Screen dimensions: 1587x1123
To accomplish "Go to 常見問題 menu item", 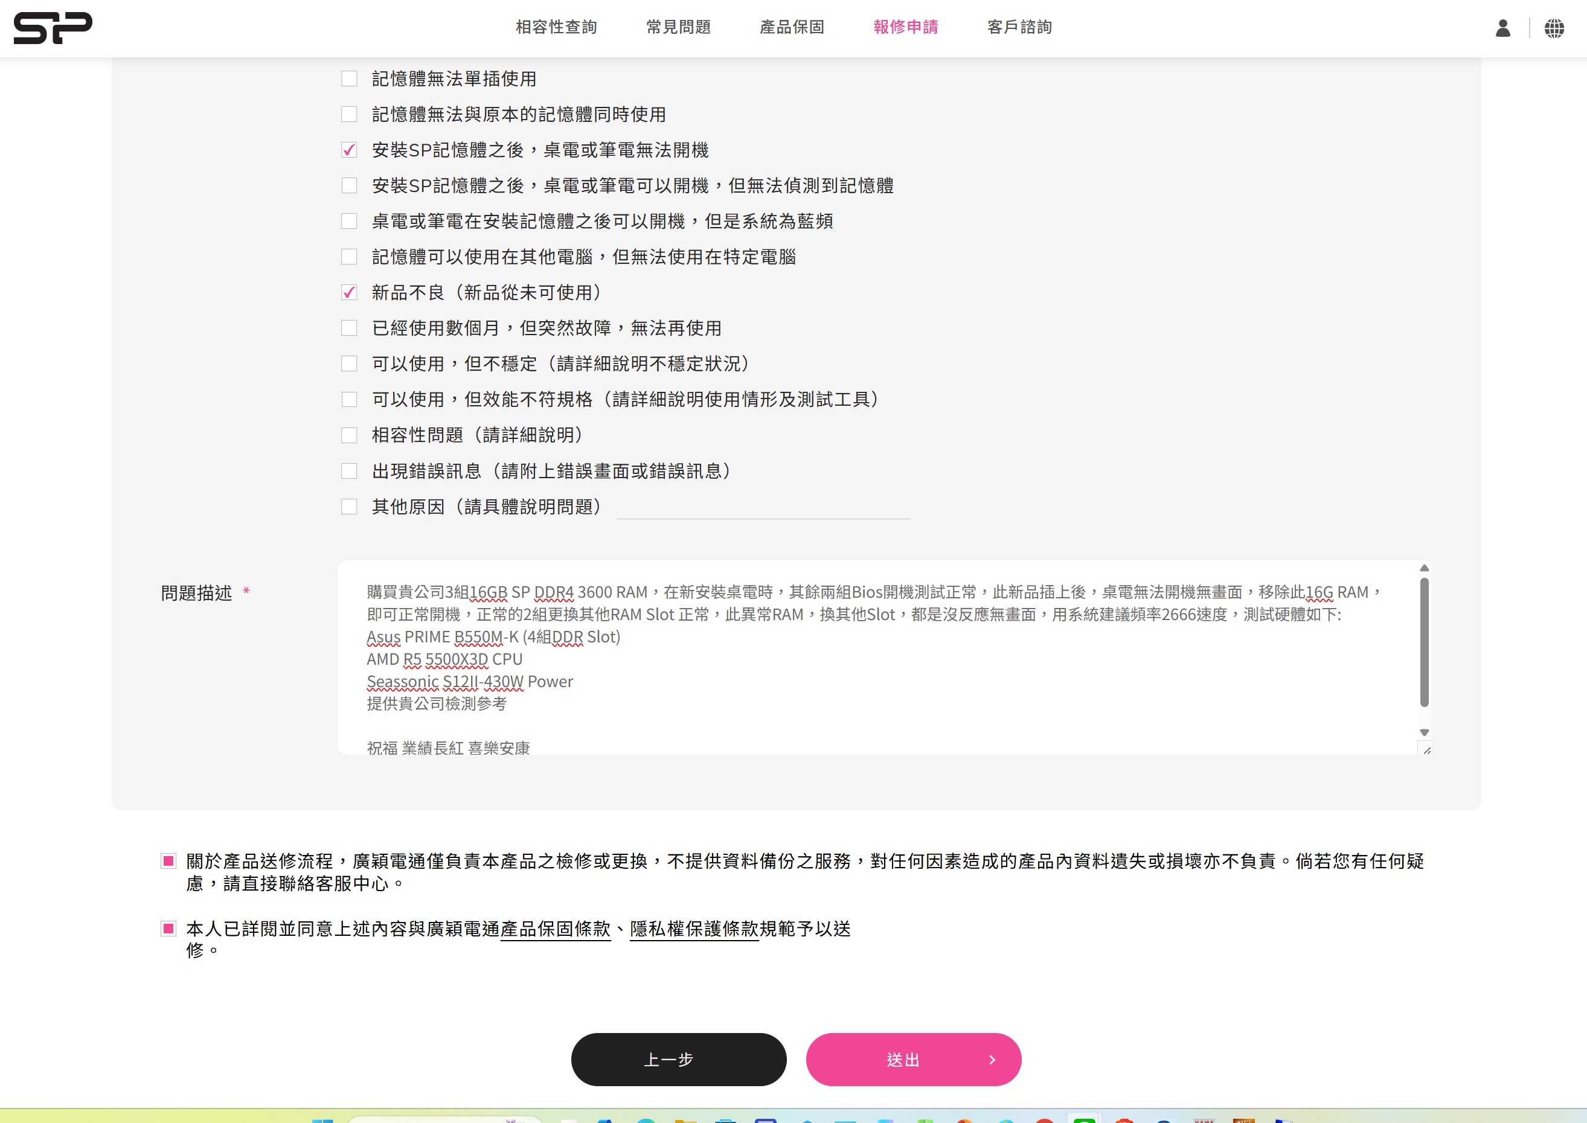I will pyautogui.click(x=678, y=27).
